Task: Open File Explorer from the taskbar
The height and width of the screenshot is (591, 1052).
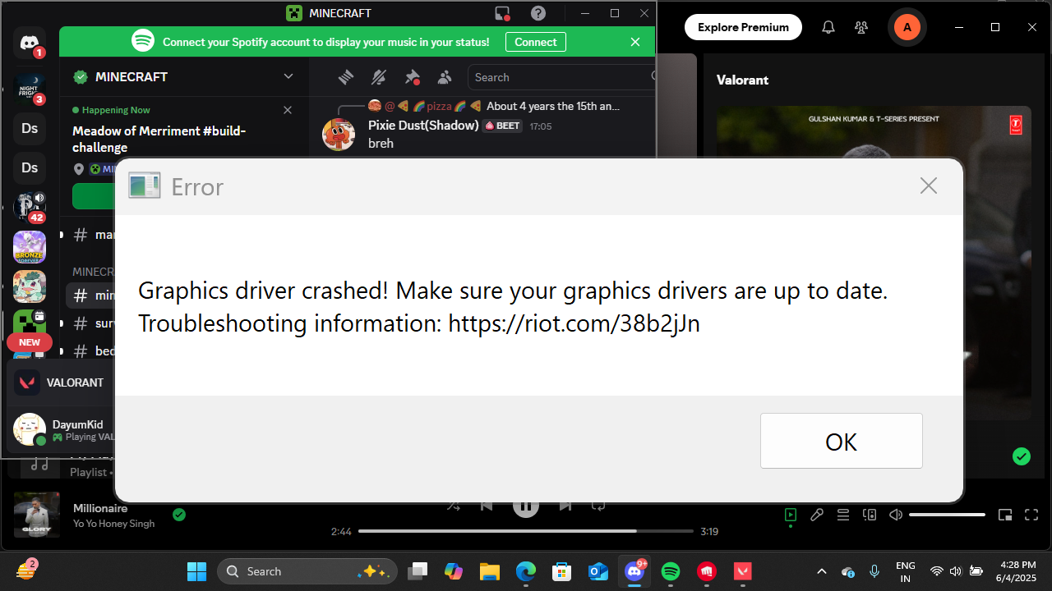Action: click(x=490, y=571)
